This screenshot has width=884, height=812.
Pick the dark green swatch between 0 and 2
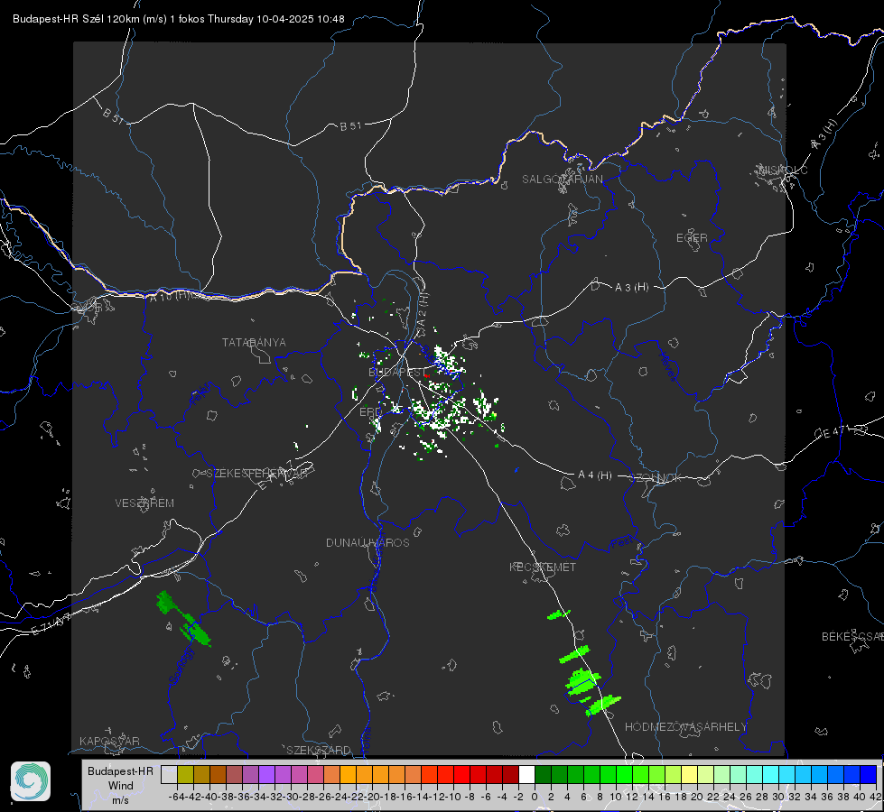pyautogui.click(x=543, y=774)
